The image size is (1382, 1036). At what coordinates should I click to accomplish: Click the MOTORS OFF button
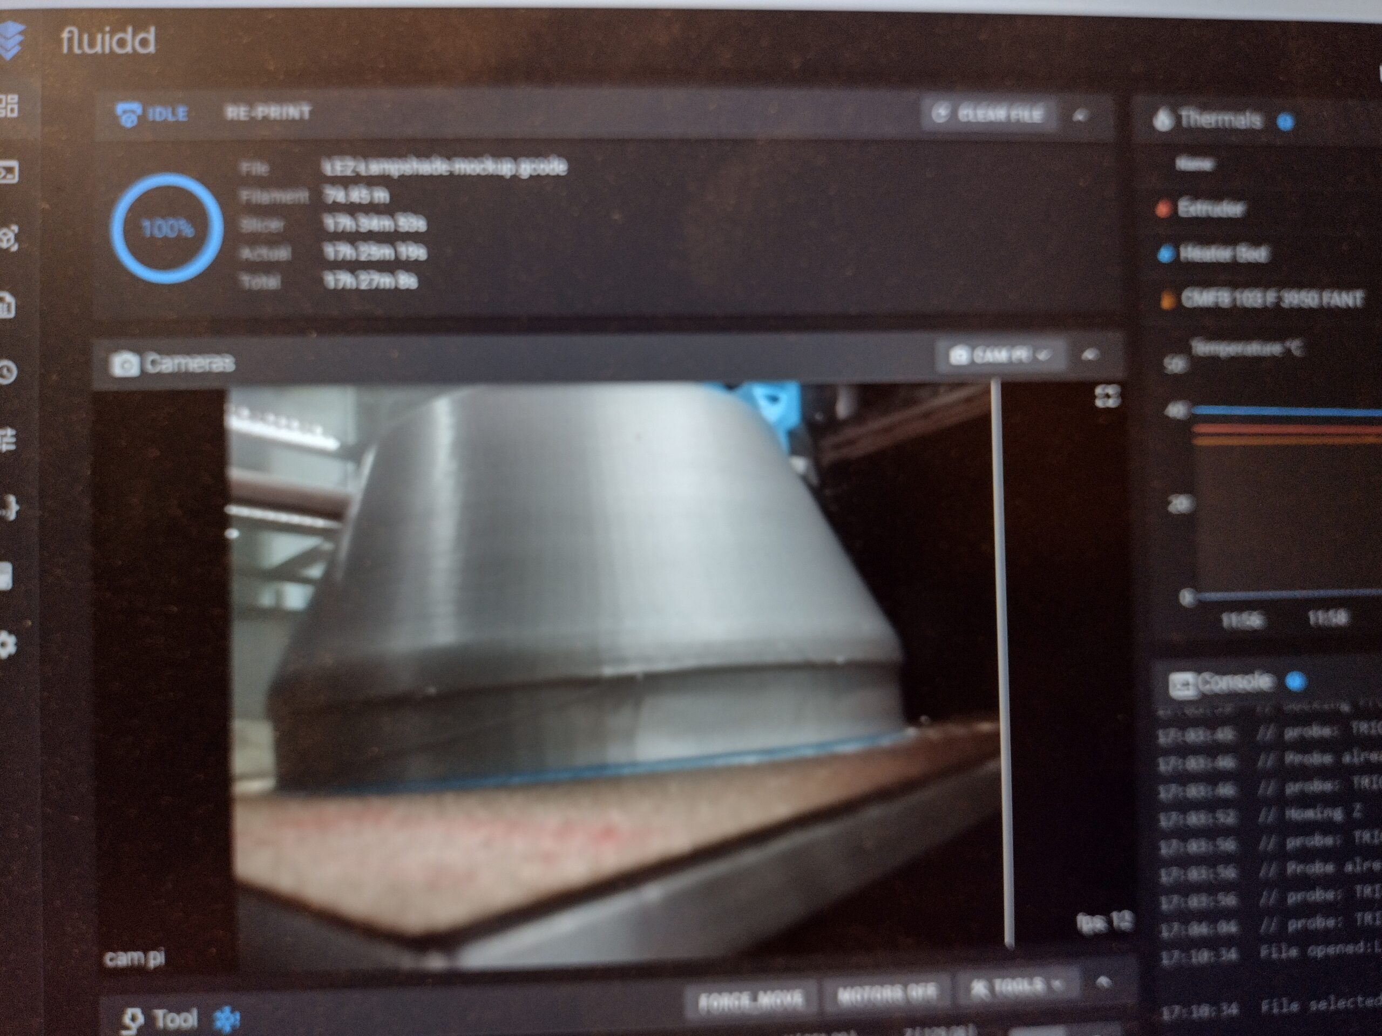point(886,993)
